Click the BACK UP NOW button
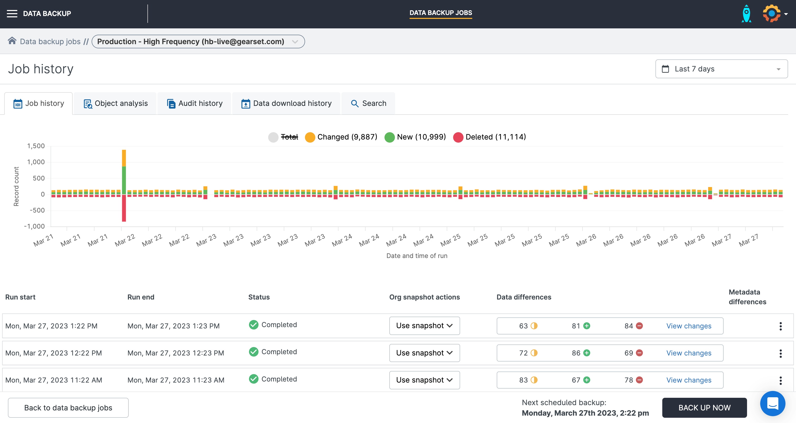This screenshot has width=796, height=423. pos(704,407)
